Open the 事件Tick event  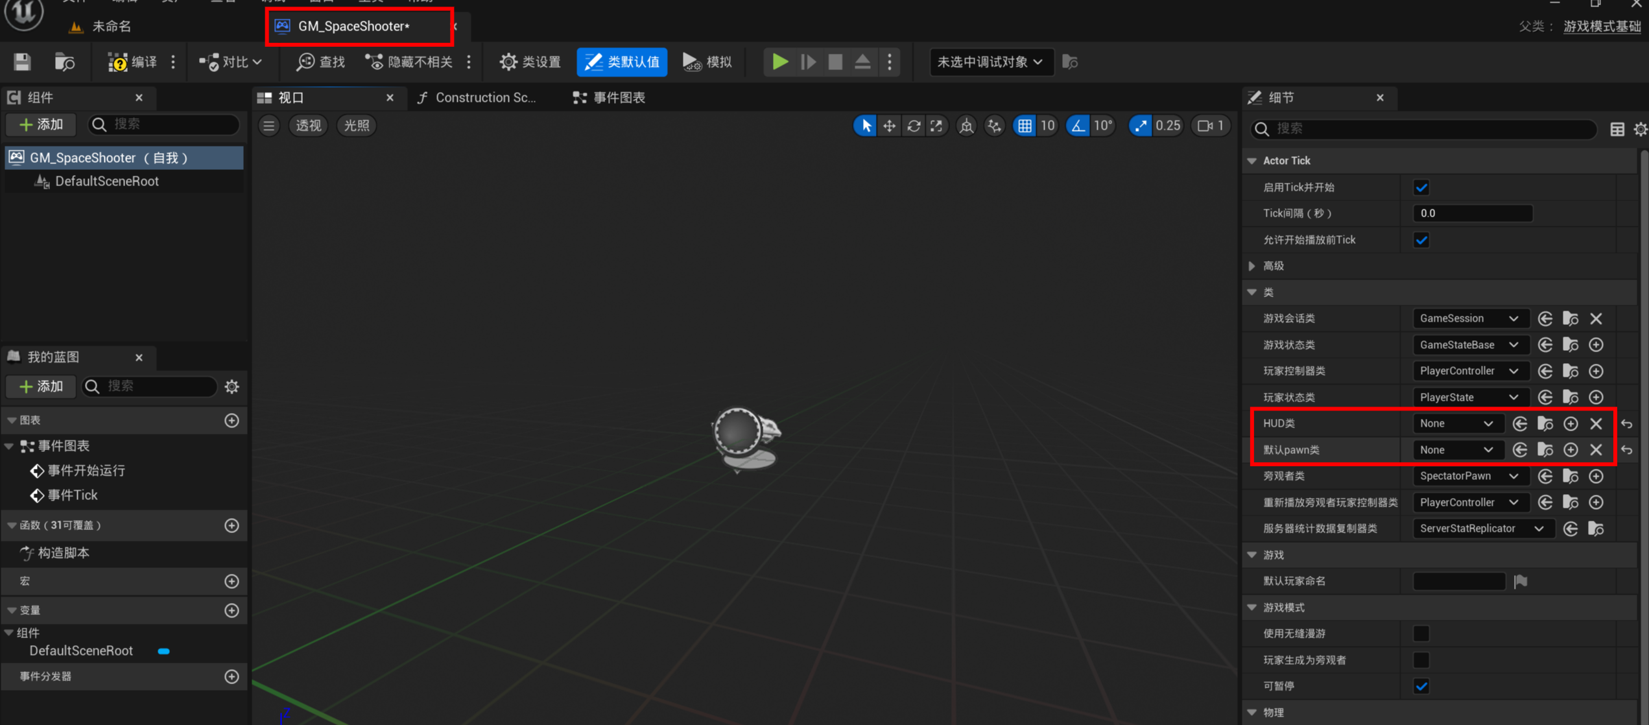pyautogui.click(x=64, y=495)
